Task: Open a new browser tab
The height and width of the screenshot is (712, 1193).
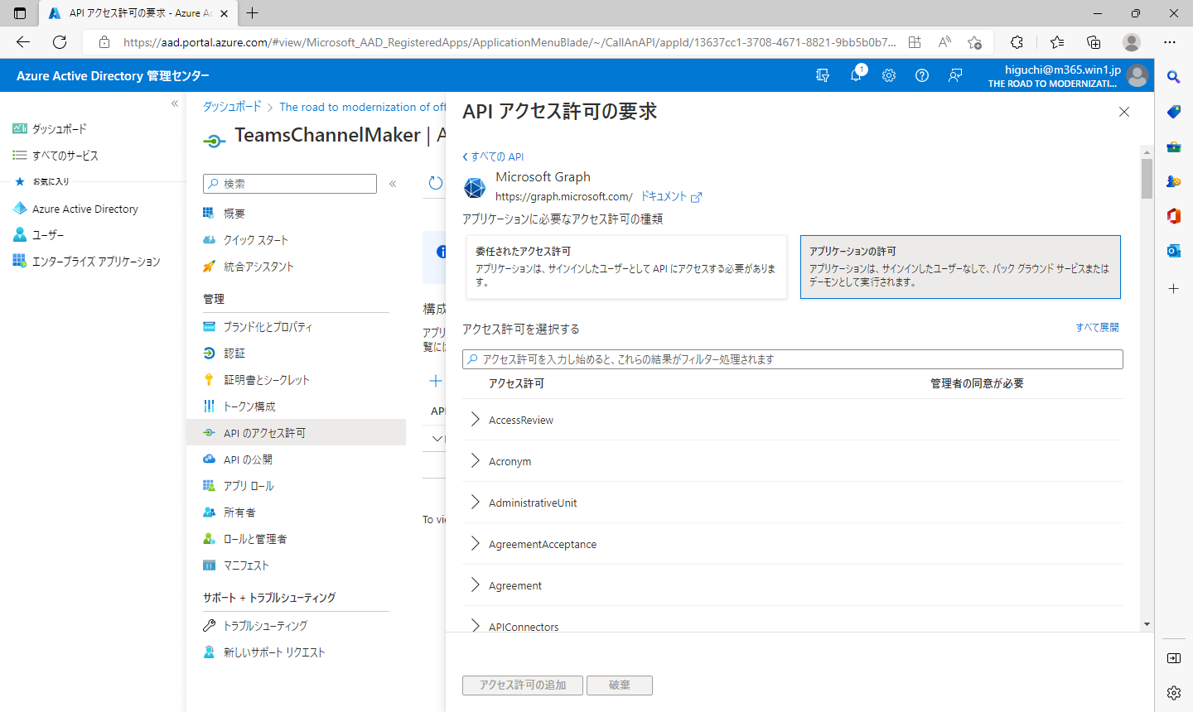Action: click(x=253, y=13)
